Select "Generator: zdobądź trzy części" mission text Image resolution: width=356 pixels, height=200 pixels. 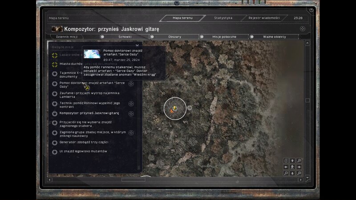pyautogui.click(x=84, y=142)
